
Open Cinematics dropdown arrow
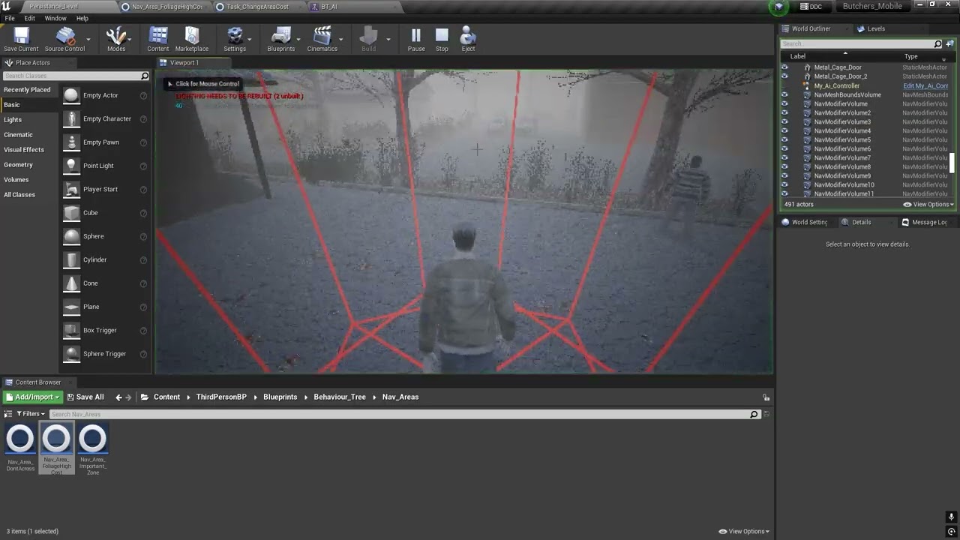coord(341,39)
